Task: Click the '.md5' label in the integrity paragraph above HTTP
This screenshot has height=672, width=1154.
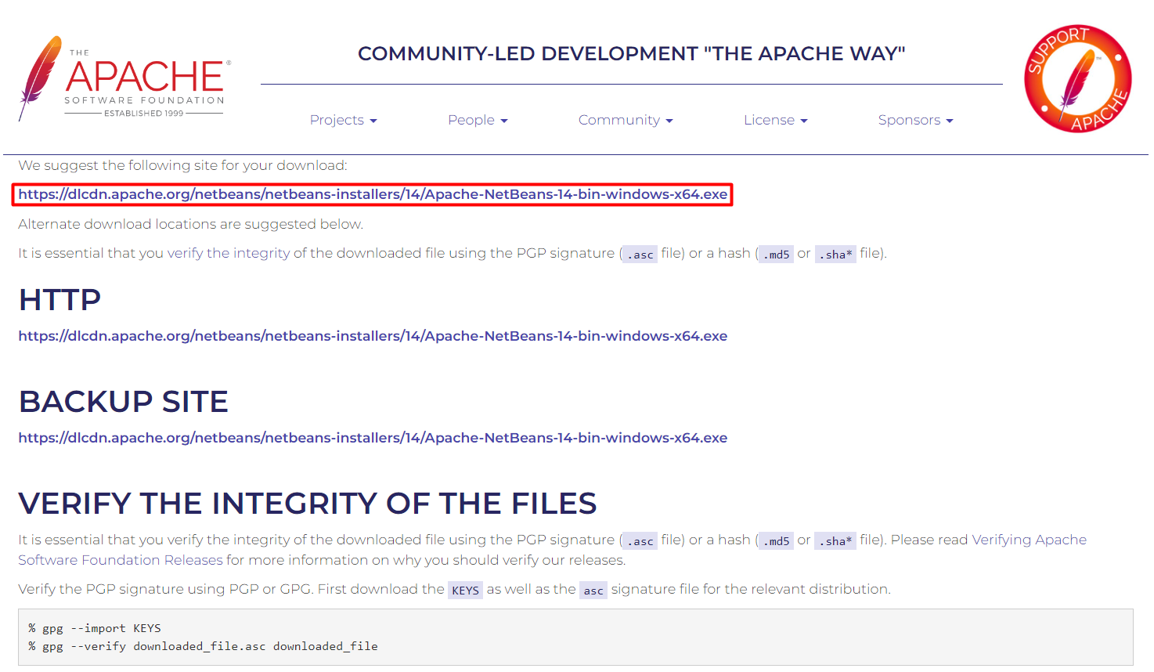Action: 776,254
